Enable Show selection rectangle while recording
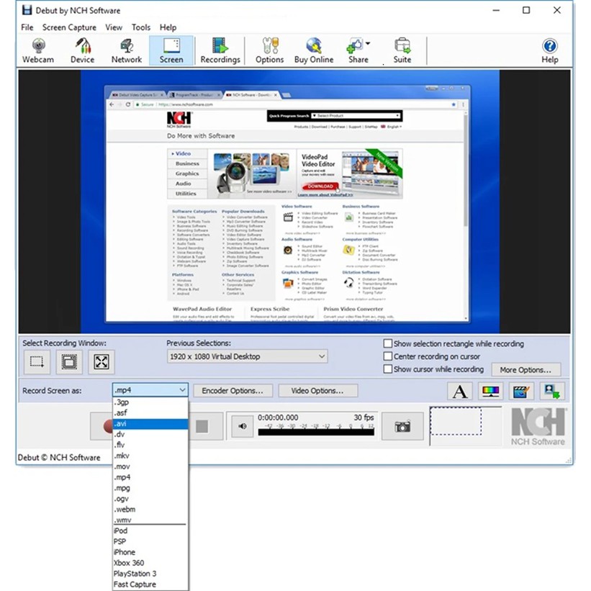Image resolution: width=591 pixels, height=591 pixels. 389,344
